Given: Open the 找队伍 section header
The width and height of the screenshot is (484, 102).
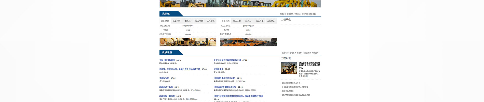Looking at the screenshot, I should tap(166, 14).
